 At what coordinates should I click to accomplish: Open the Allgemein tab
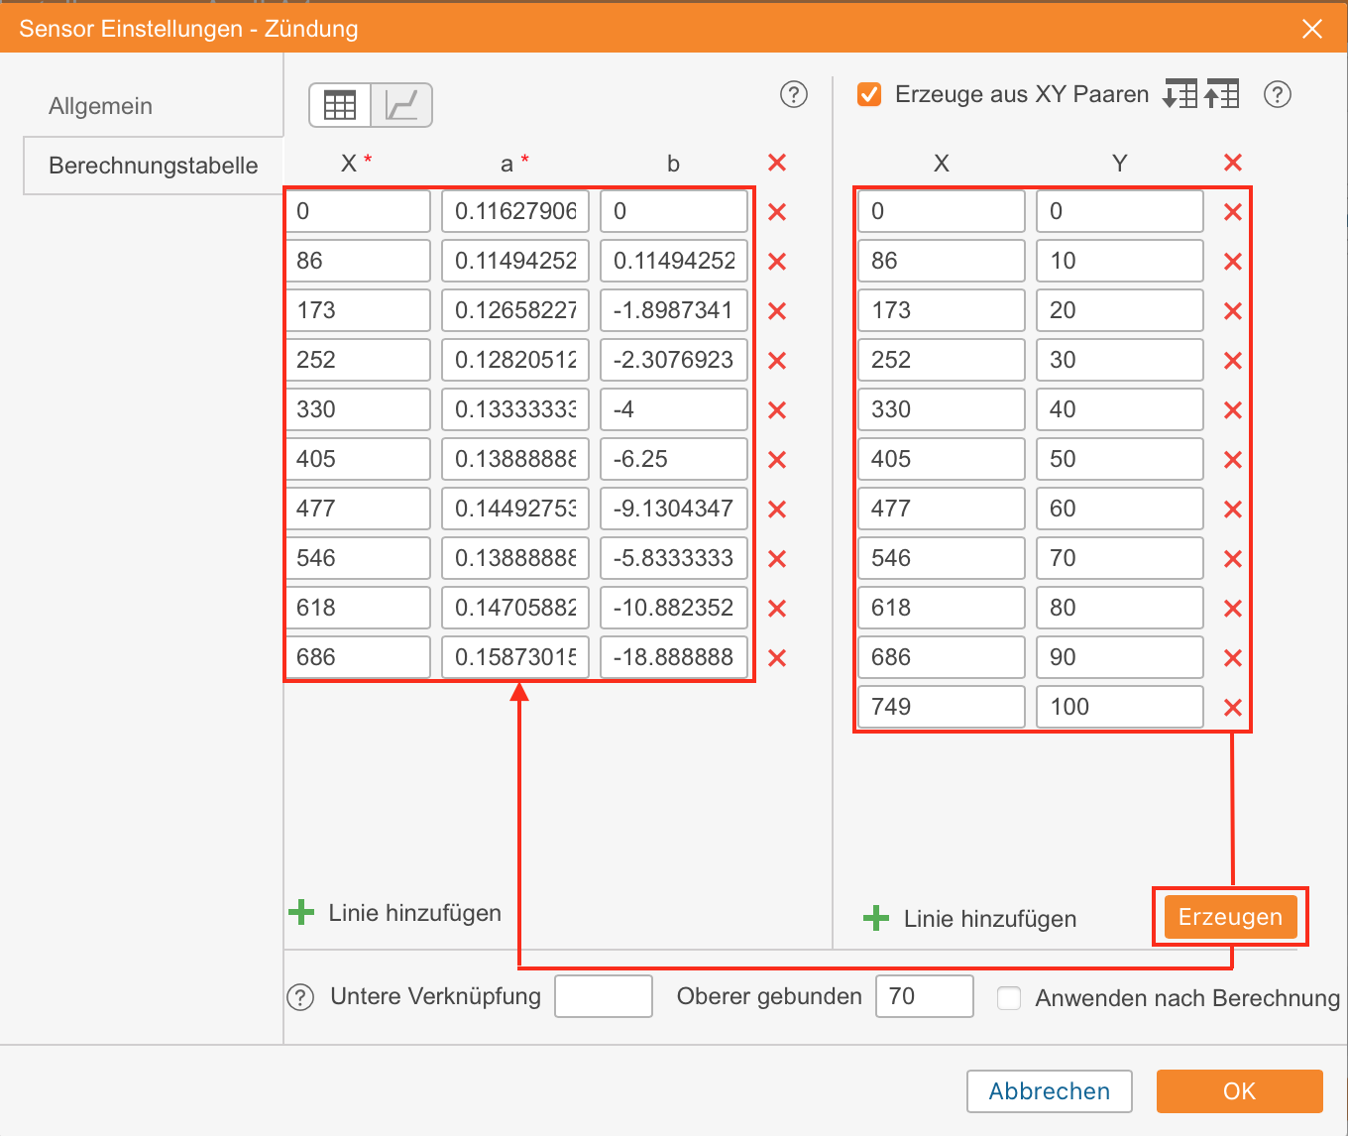point(101,106)
